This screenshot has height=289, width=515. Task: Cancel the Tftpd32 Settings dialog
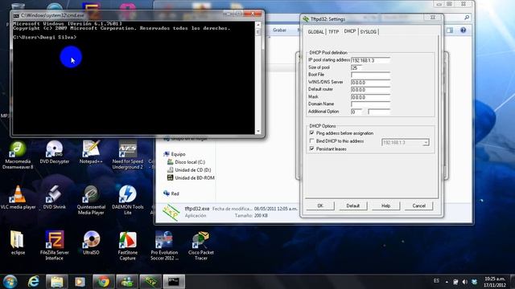coord(418,206)
